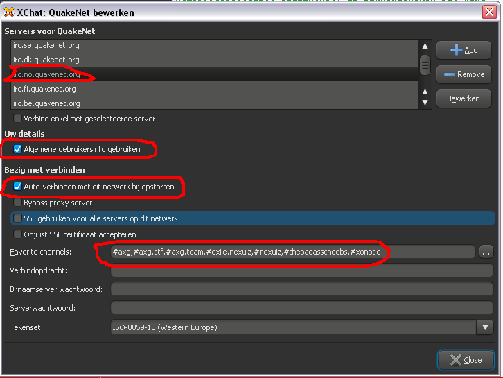Image resolution: width=503 pixels, height=378 pixels.
Task: Click the server list scrollbar thumb
Action: click(x=425, y=65)
